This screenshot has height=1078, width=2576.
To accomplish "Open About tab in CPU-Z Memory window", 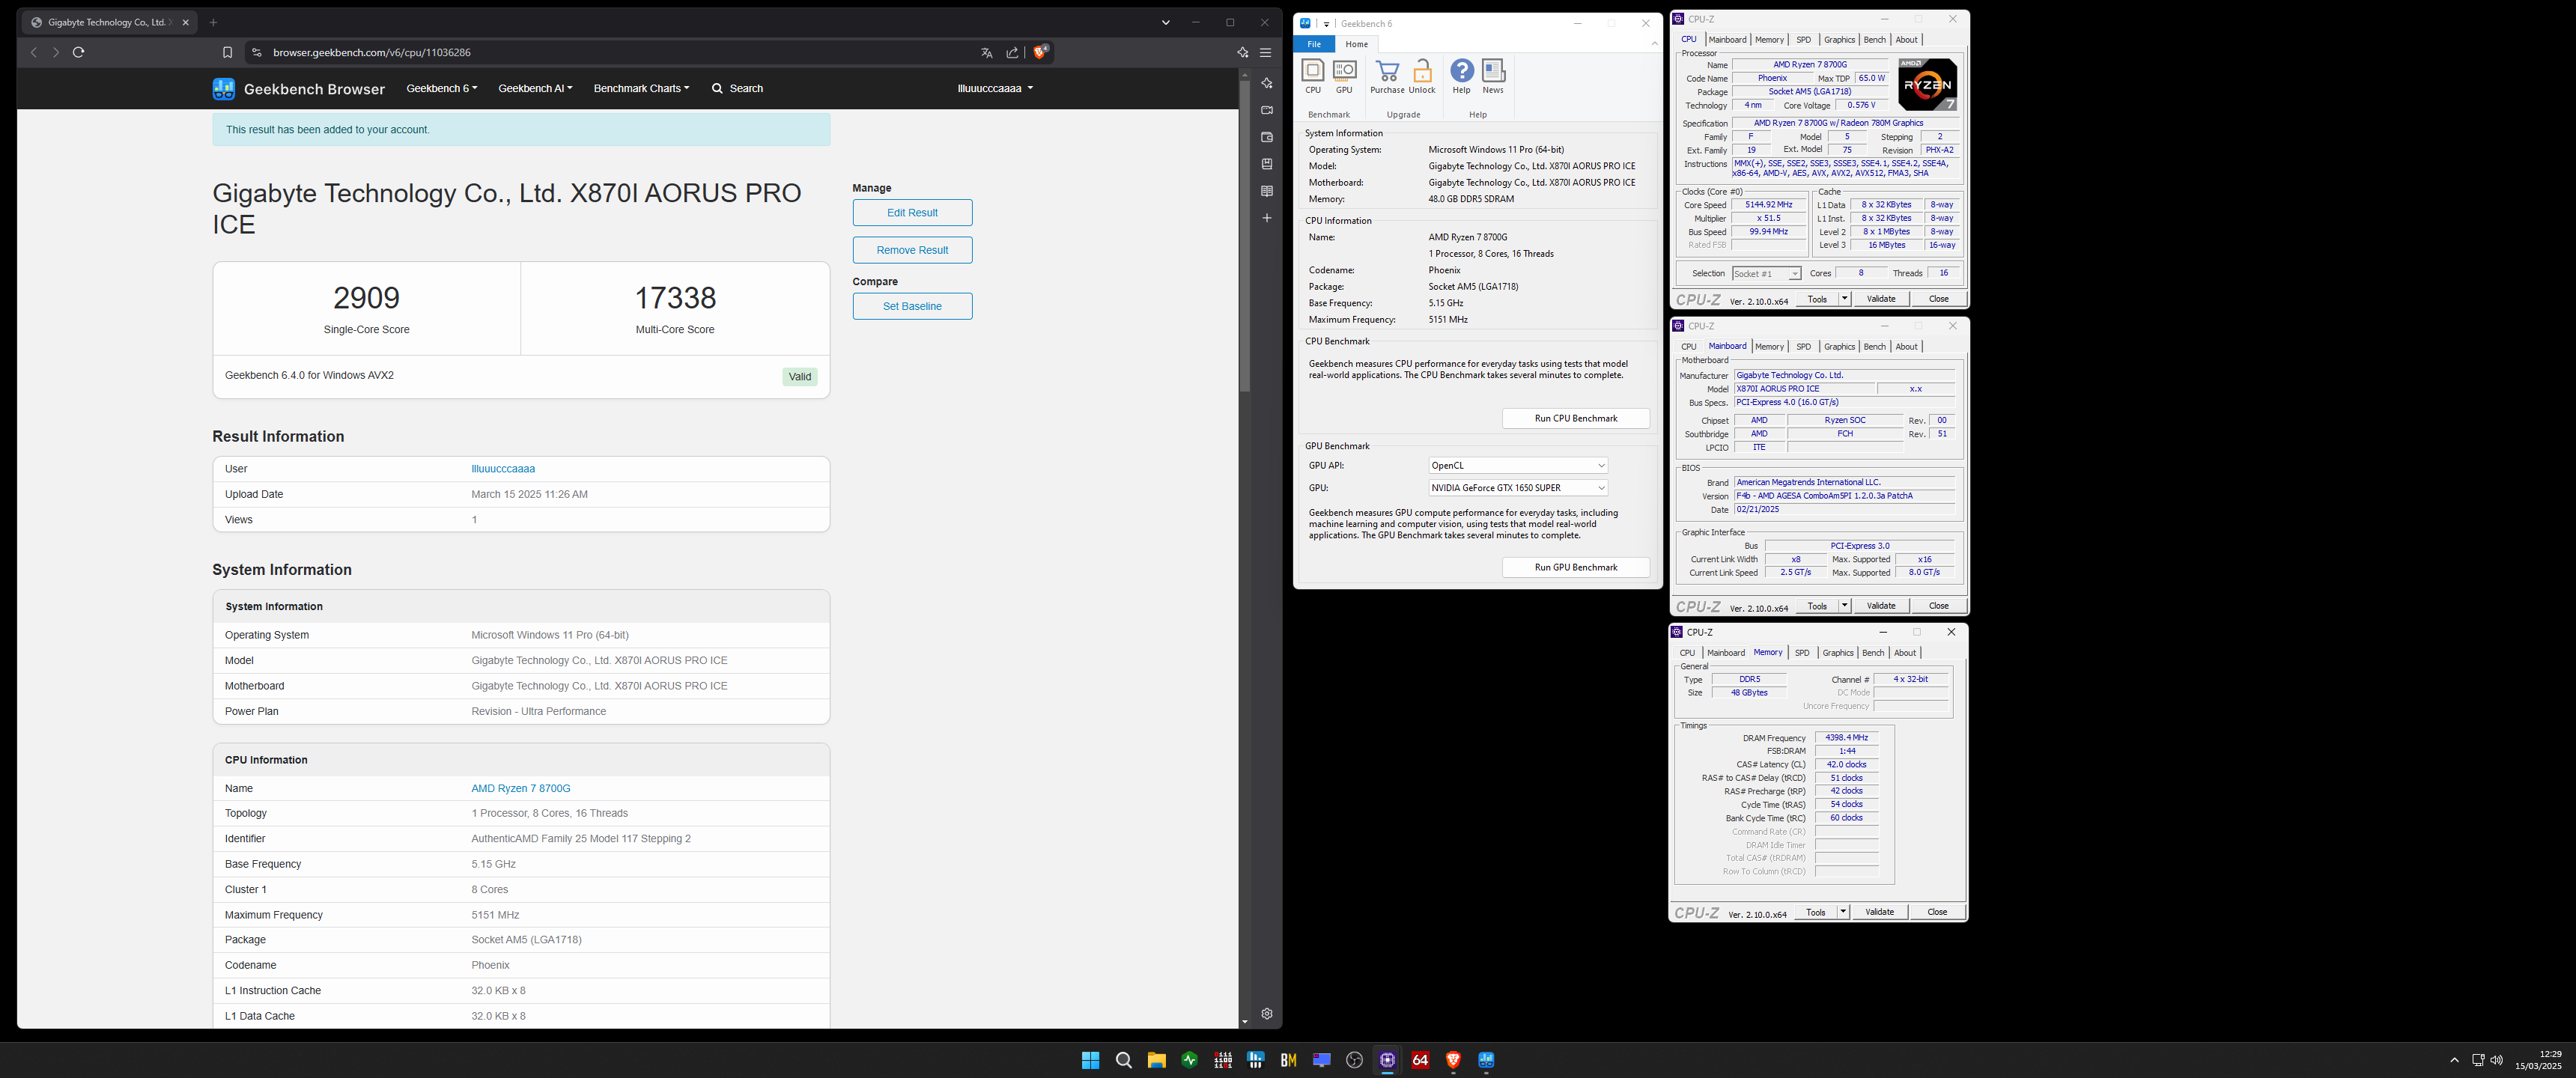I will (x=1905, y=653).
